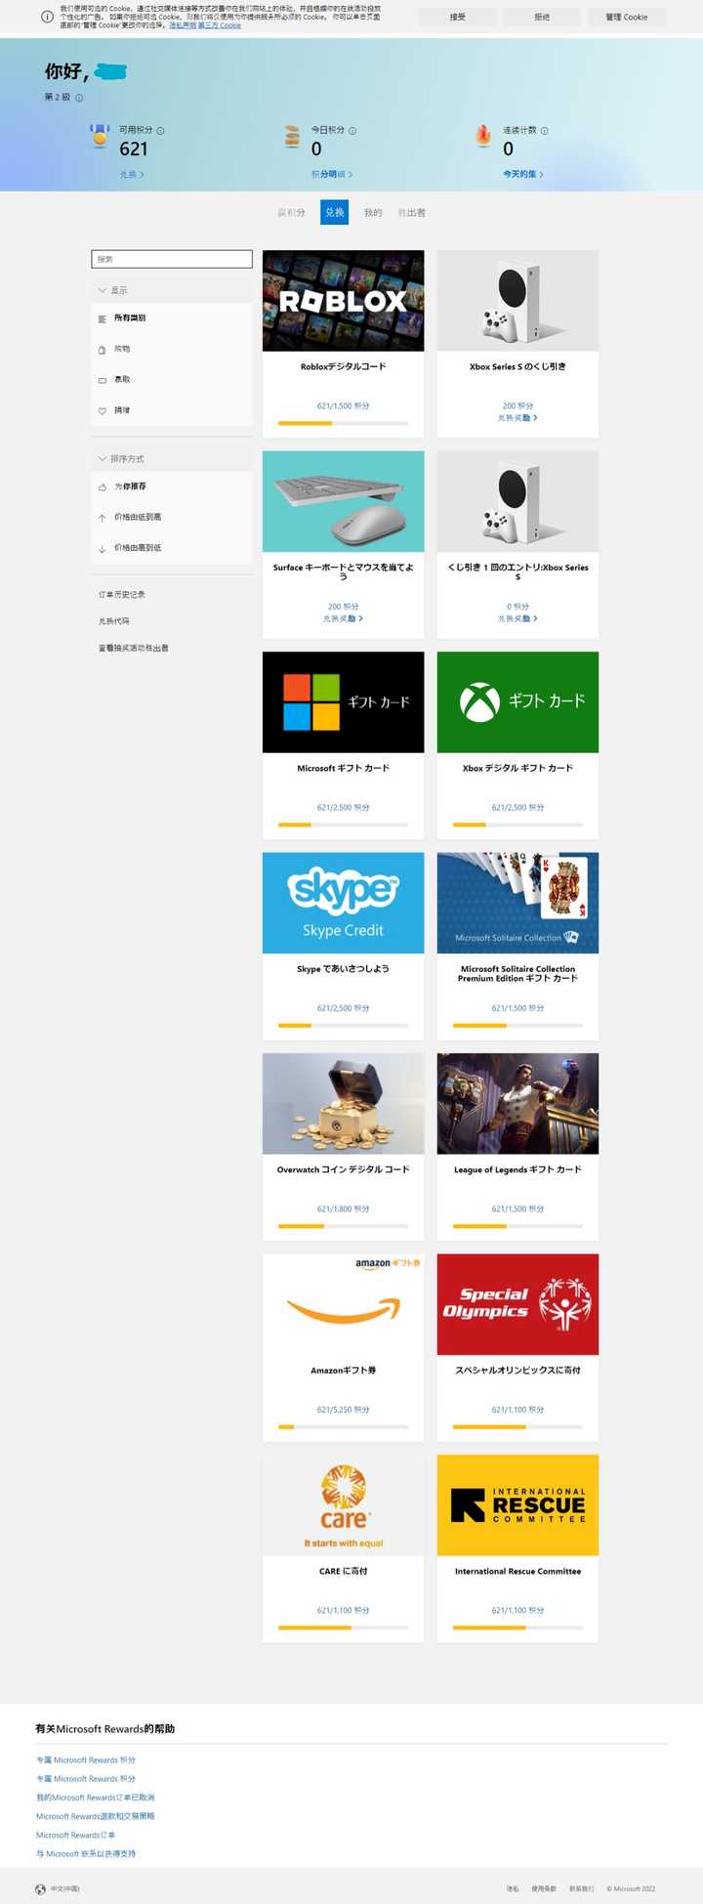Click the Roblox reward progress bar

(x=343, y=423)
